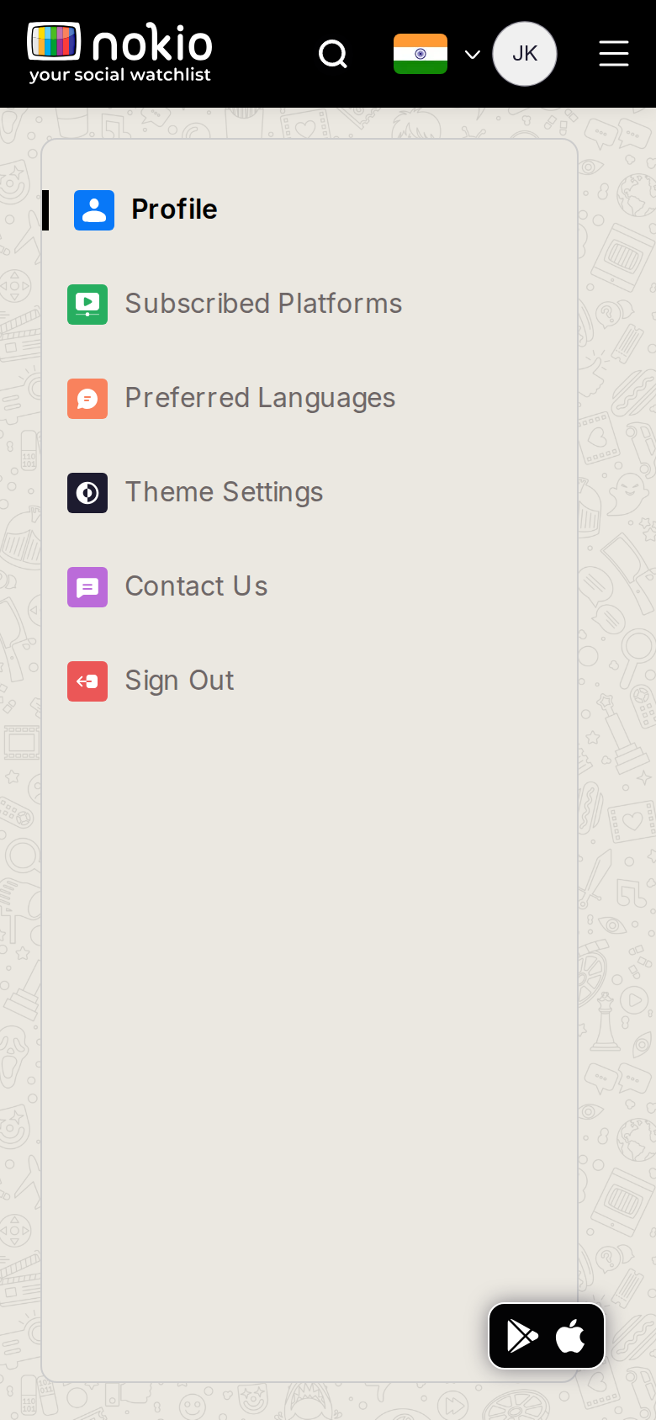The height and width of the screenshot is (1420, 656).
Task: Click the orange Preferred Languages icon
Action: pos(87,399)
